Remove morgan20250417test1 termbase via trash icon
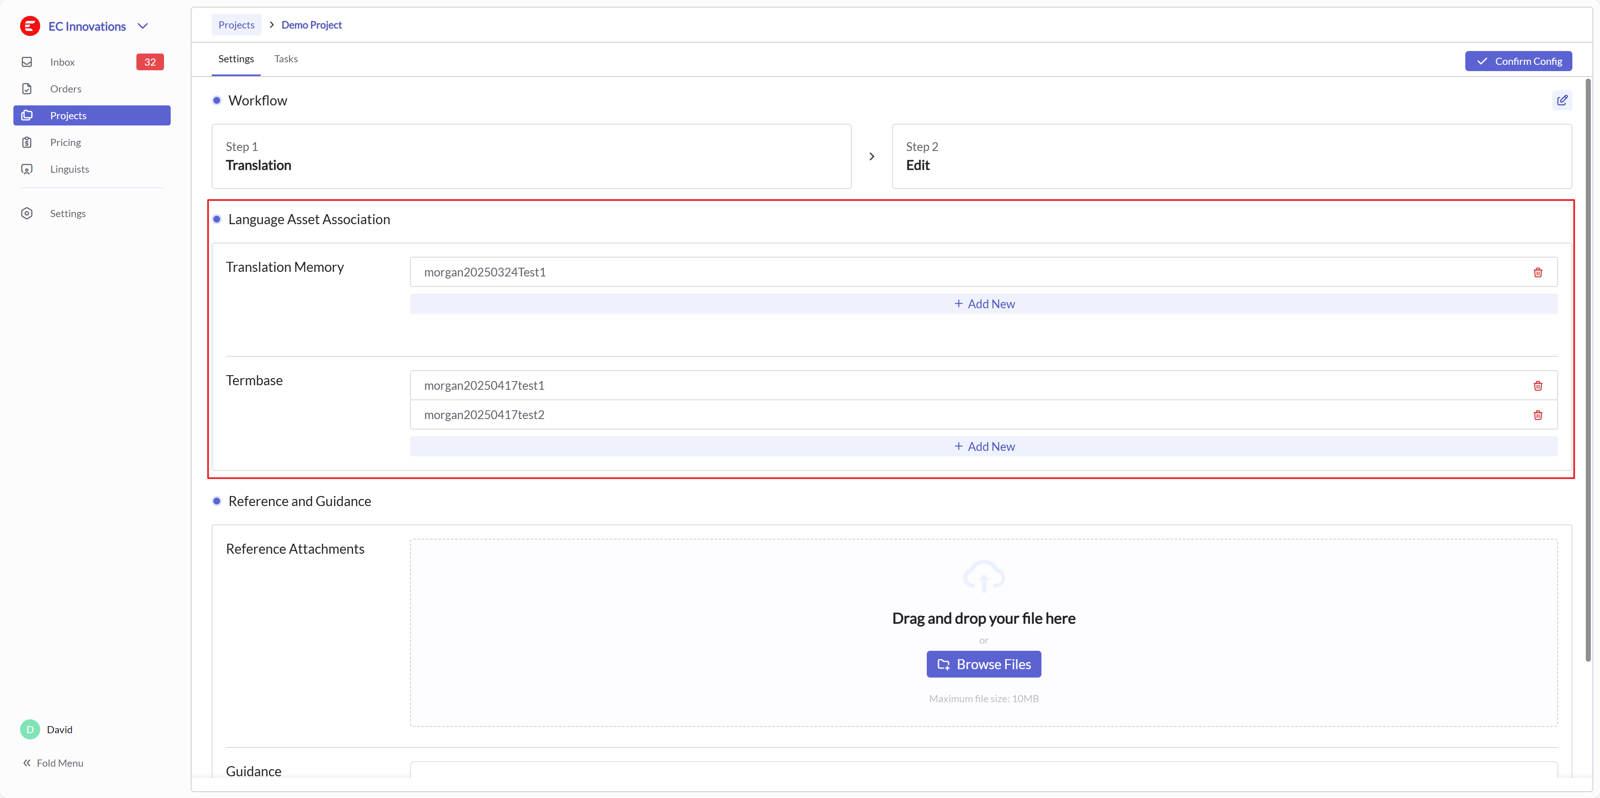The height and width of the screenshot is (798, 1600). click(1537, 386)
